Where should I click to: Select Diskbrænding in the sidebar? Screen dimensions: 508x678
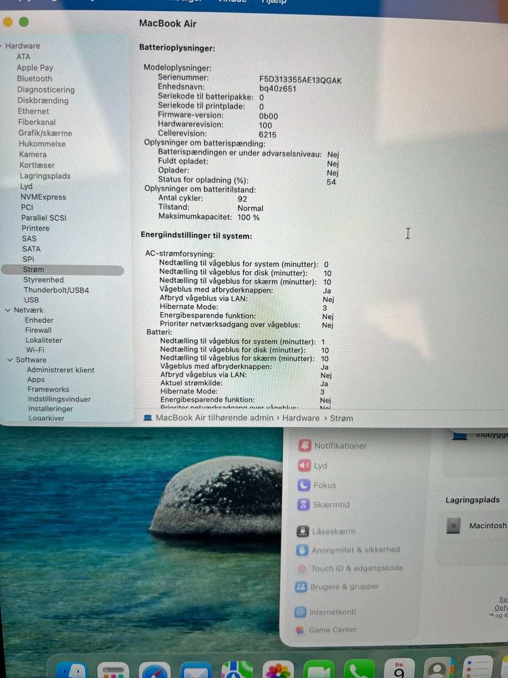point(43,100)
